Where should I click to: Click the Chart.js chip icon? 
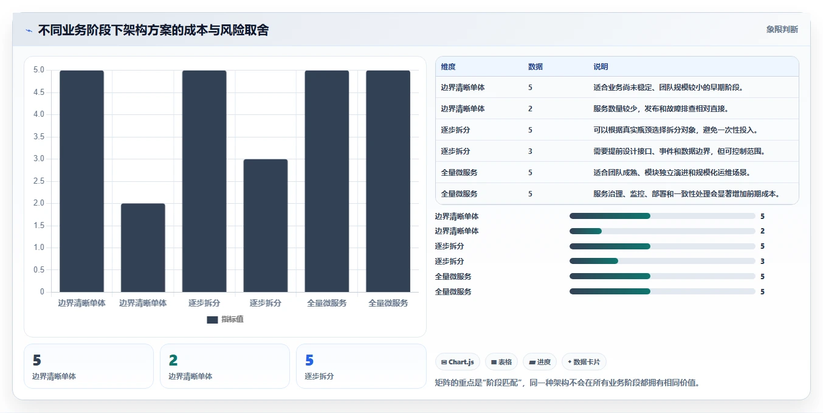[444, 363]
